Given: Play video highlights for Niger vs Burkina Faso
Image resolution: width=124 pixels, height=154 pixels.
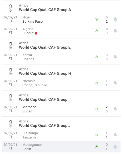Looking at the screenshot, I should tap(96, 19).
